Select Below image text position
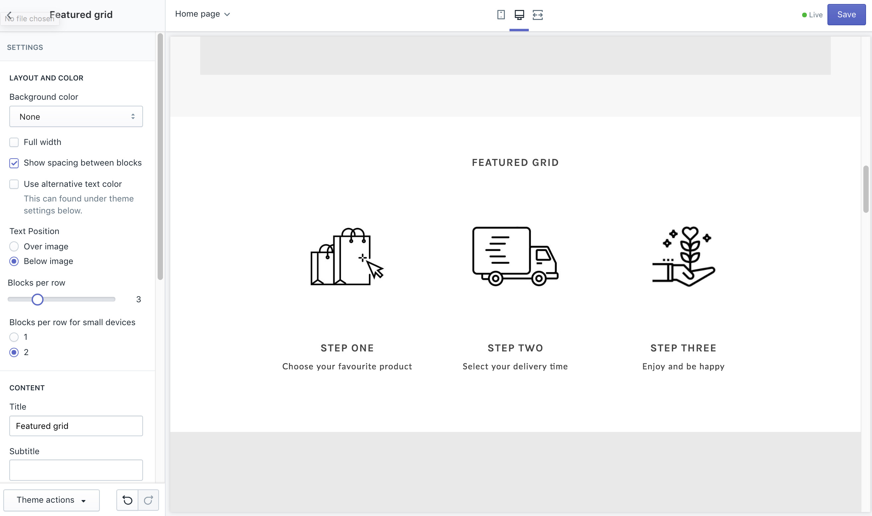Screen dimensions: 872x516 [14, 261]
